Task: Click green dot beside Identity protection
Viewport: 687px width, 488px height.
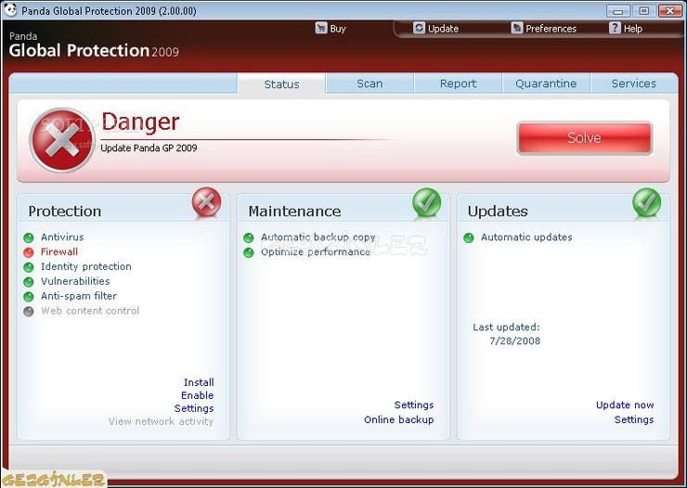Action: 29,267
